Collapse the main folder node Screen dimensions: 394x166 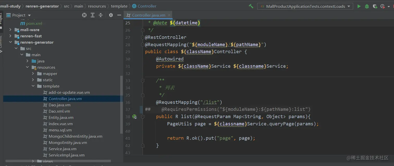[x=22, y=55]
